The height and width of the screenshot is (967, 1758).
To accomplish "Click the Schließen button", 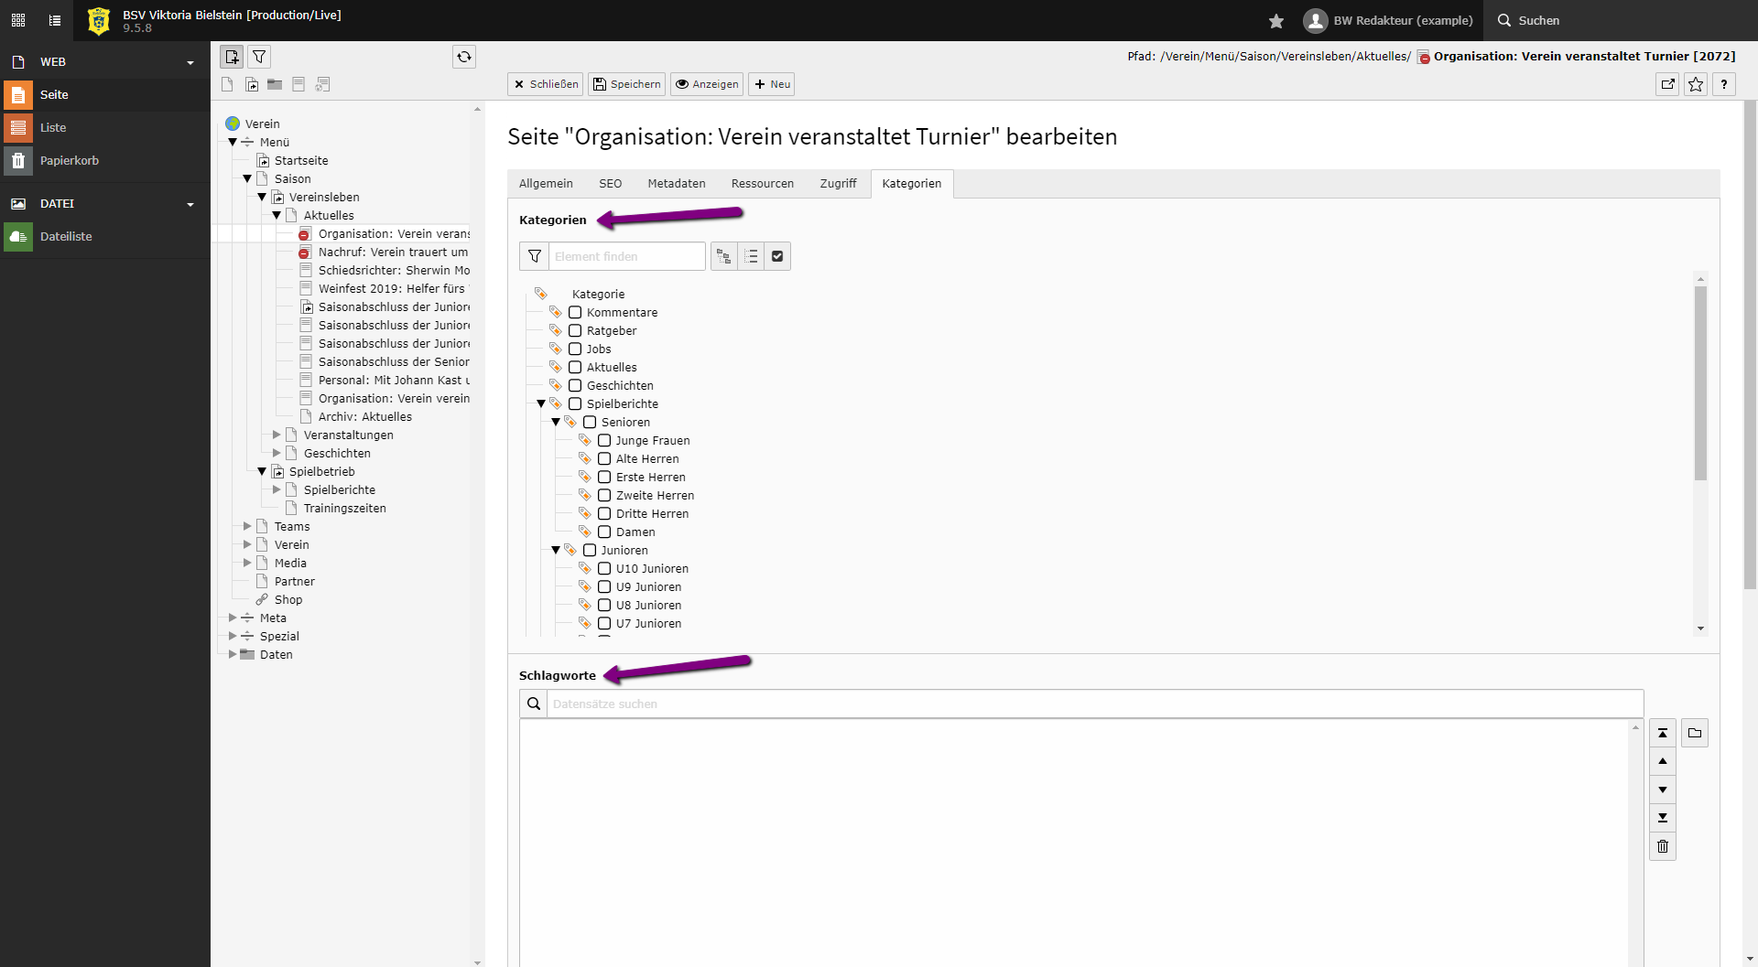I will [x=546, y=84].
